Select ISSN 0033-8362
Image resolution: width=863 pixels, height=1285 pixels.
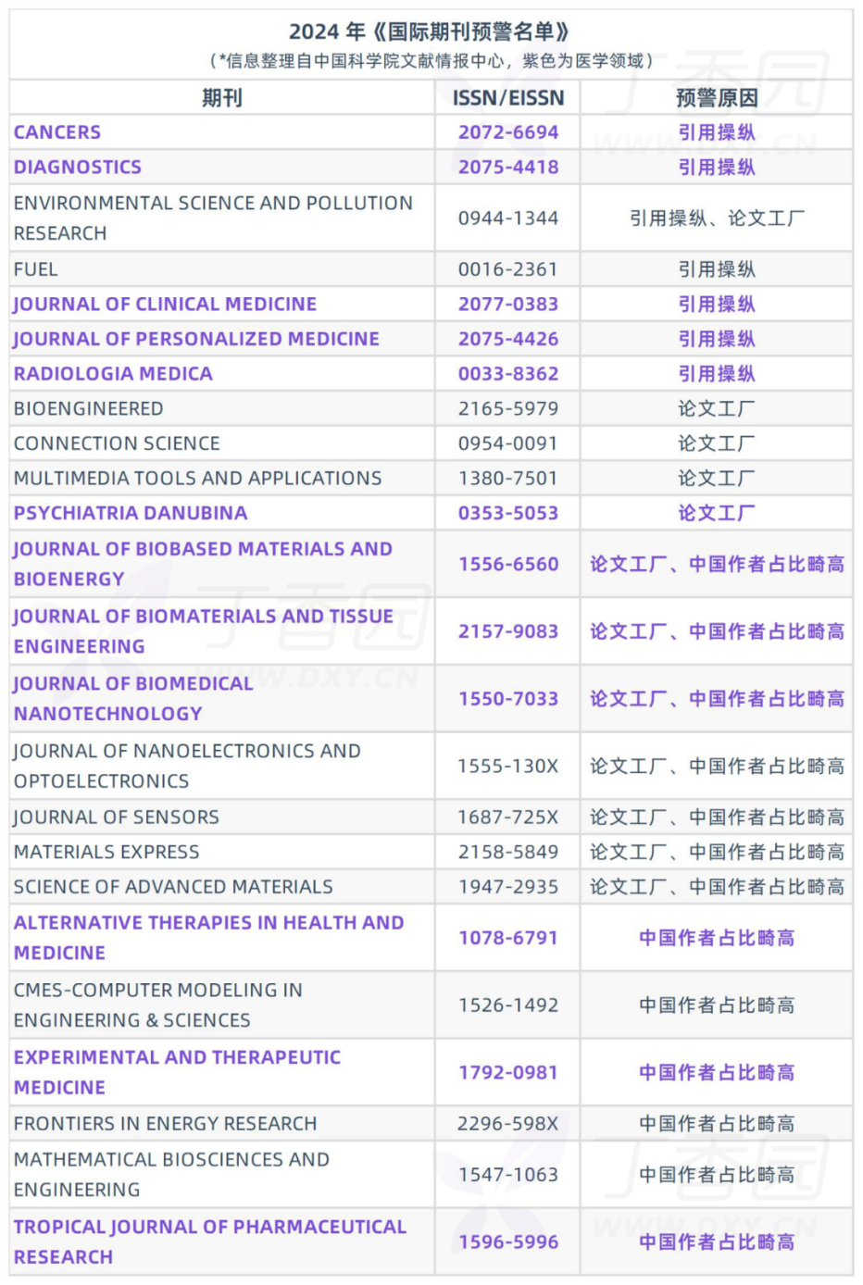[x=508, y=374]
